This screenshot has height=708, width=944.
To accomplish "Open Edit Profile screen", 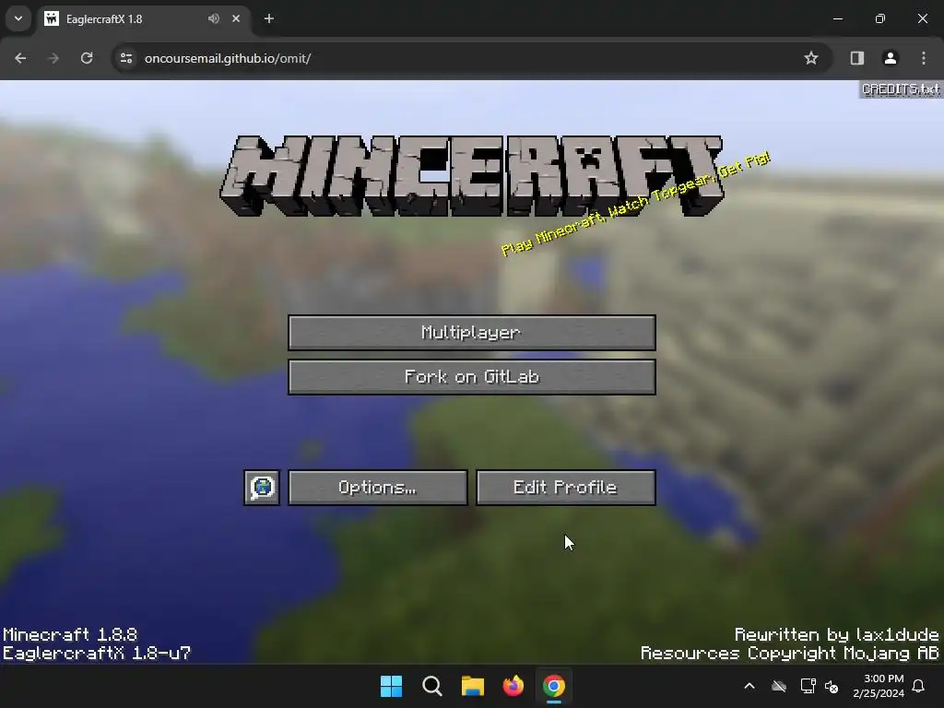I will point(565,488).
